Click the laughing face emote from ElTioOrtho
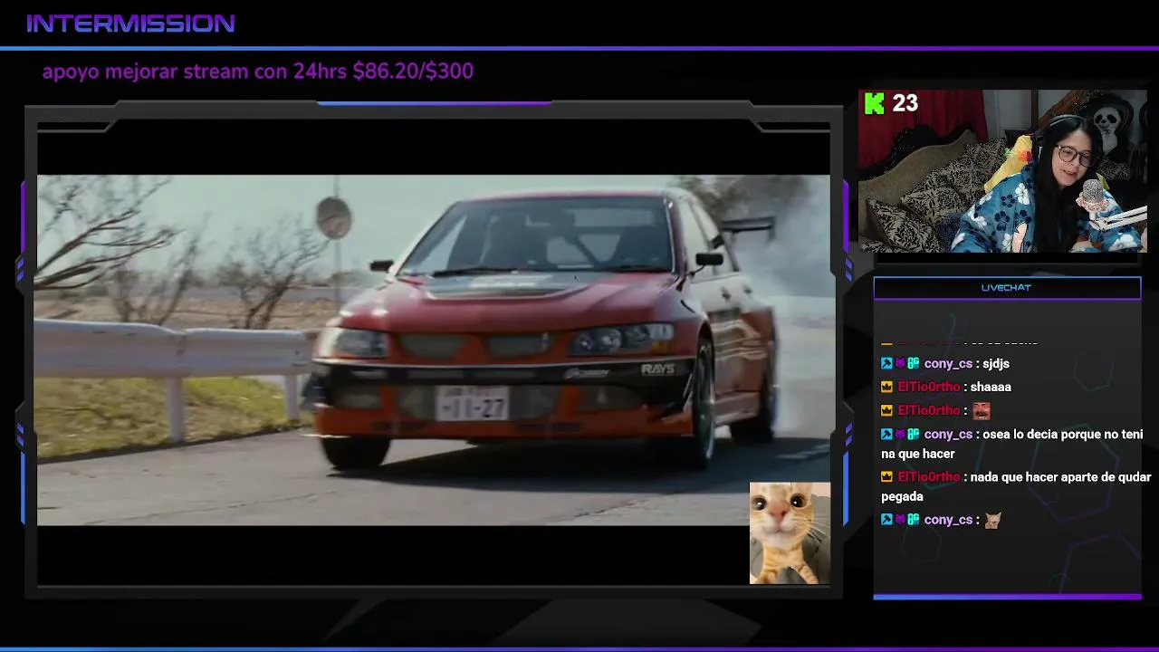This screenshot has width=1159, height=652. (x=981, y=410)
